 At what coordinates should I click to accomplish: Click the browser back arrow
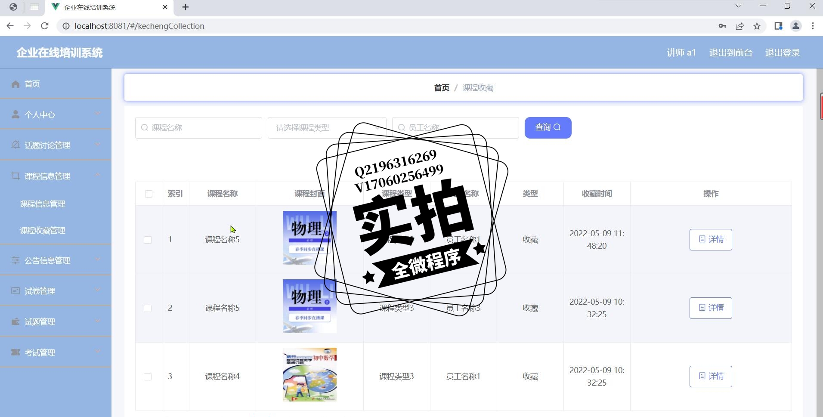[x=10, y=26]
